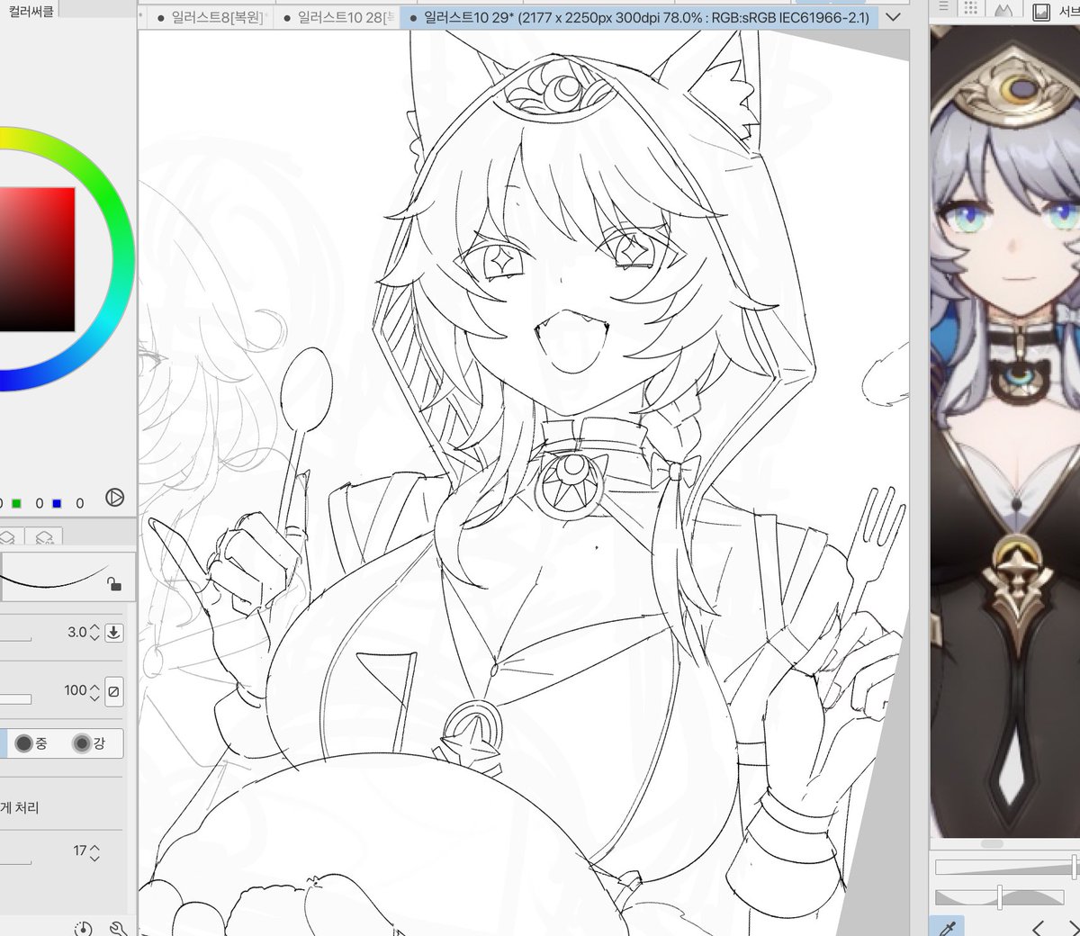The width and height of the screenshot is (1080, 936).
Task: Click the opacity slider bar
Action: pyautogui.click(x=15, y=699)
